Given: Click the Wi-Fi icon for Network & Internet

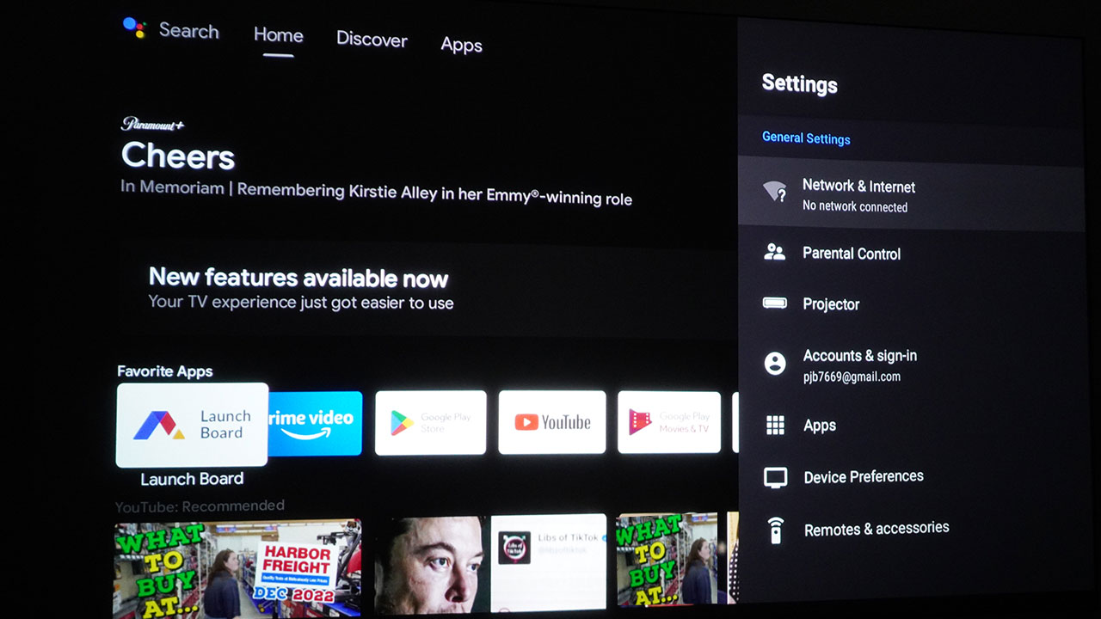Looking at the screenshot, I should (775, 193).
